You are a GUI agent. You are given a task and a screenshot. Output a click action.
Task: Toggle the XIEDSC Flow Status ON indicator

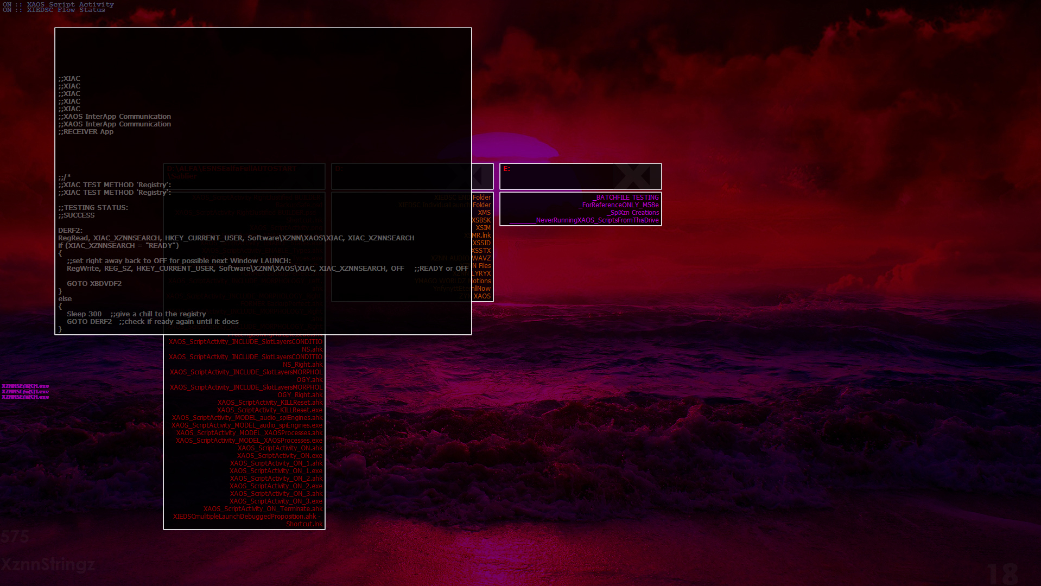click(x=54, y=10)
